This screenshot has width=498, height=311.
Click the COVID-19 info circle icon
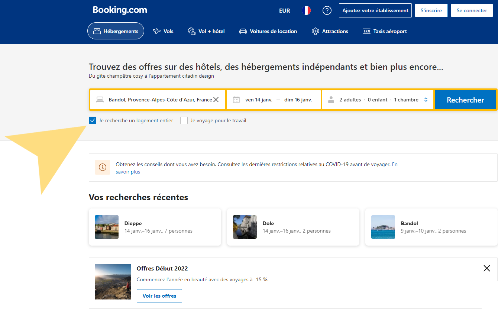pos(103,167)
